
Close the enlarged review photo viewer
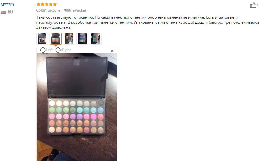[x=112, y=51]
